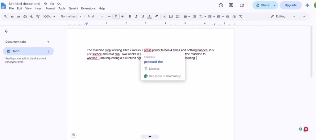Expand the bulleted list options arrow
The image size is (316, 140).
(x=214, y=17)
